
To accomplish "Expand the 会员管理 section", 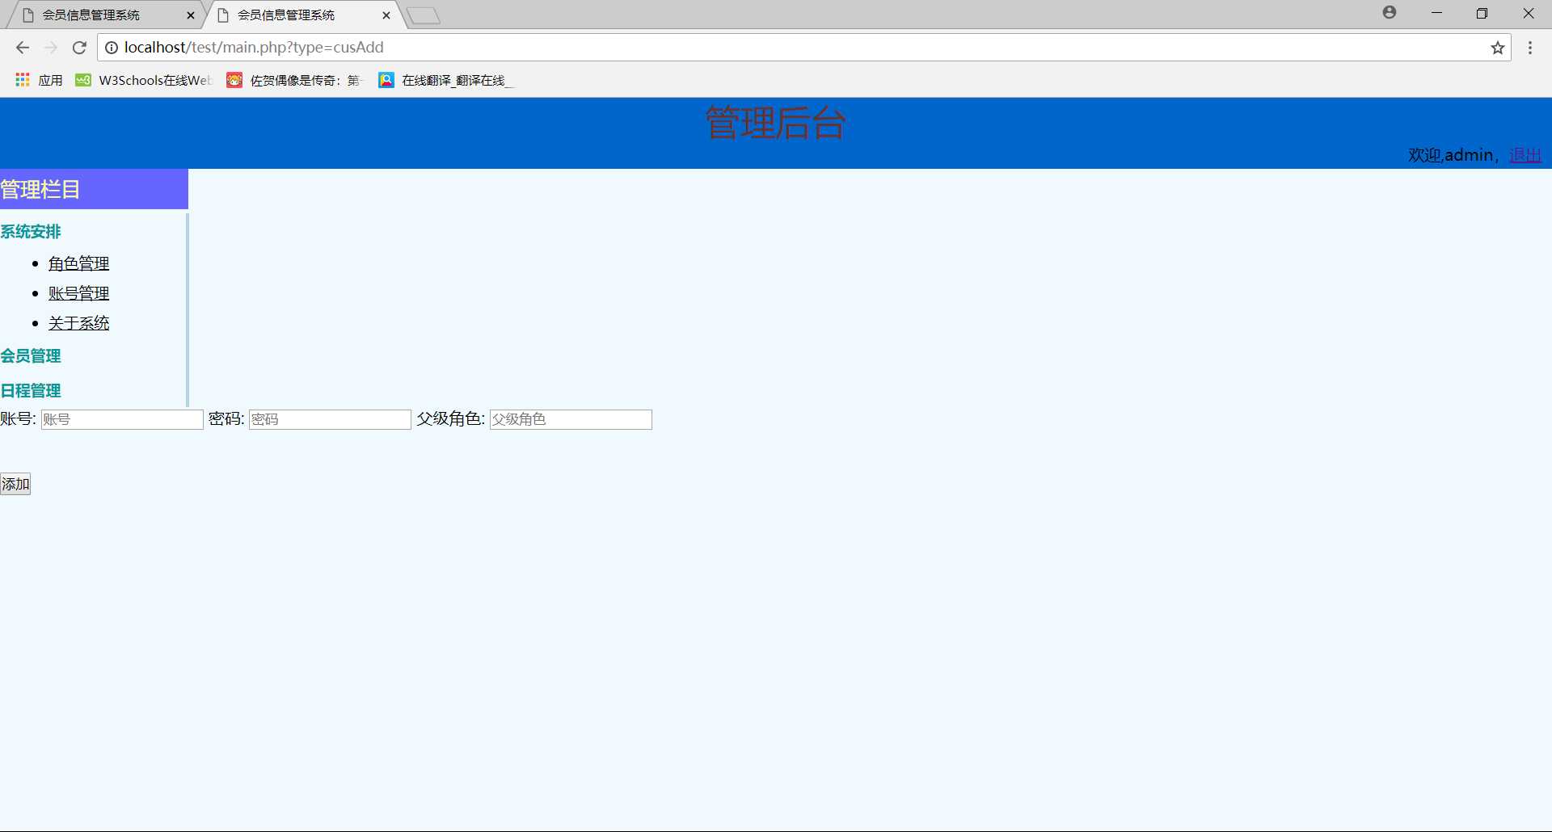I will point(31,355).
